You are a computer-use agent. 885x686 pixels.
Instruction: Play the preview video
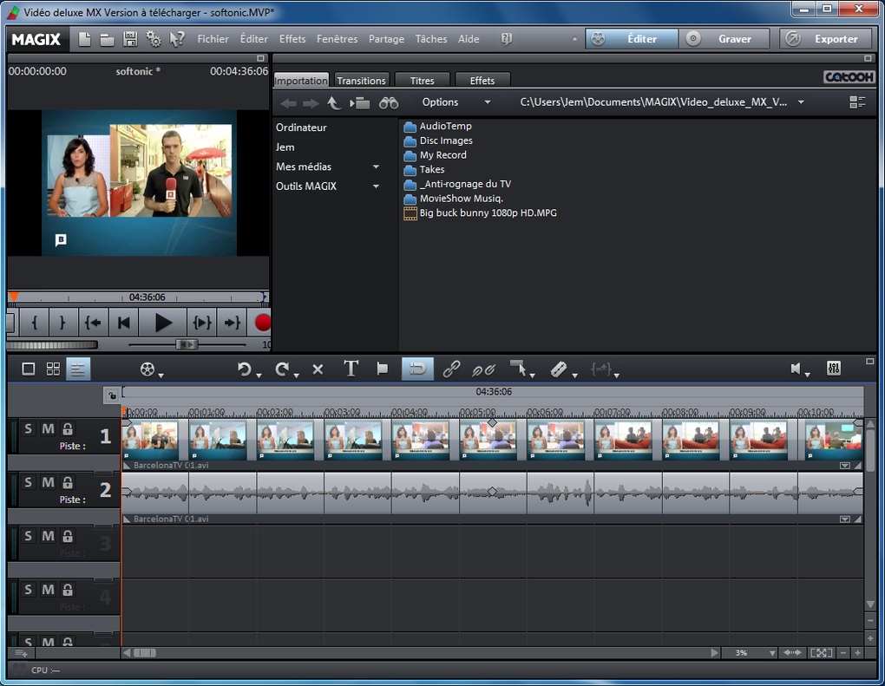point(163,323)
